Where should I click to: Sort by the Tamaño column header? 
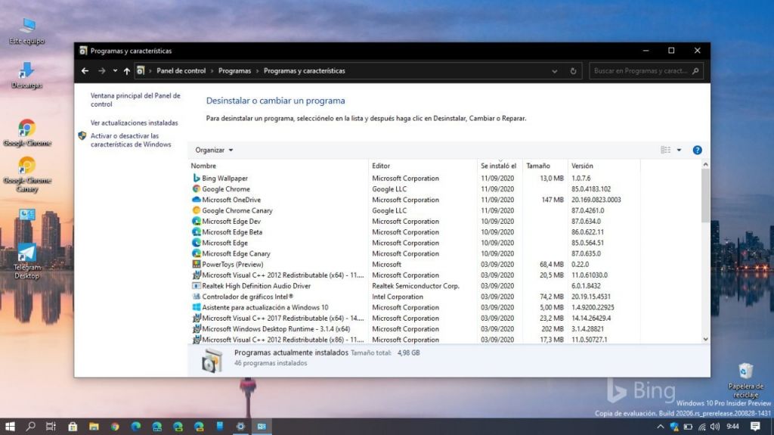537,166
